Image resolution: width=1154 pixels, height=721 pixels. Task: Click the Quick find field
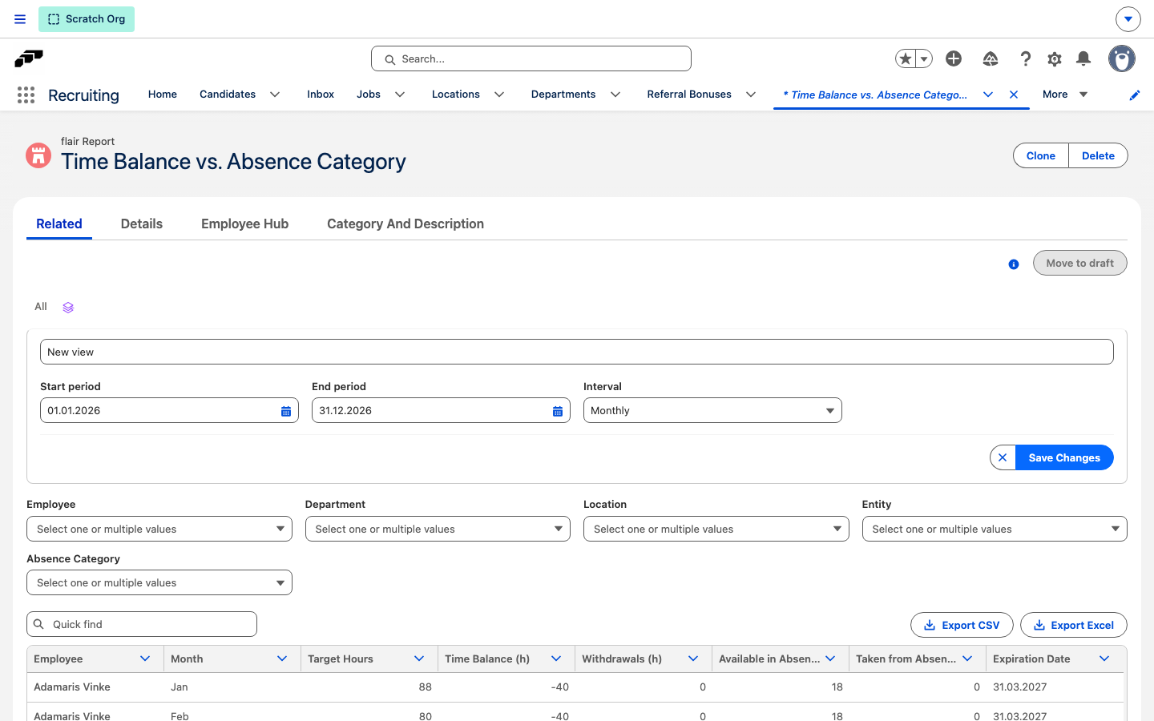142,624
